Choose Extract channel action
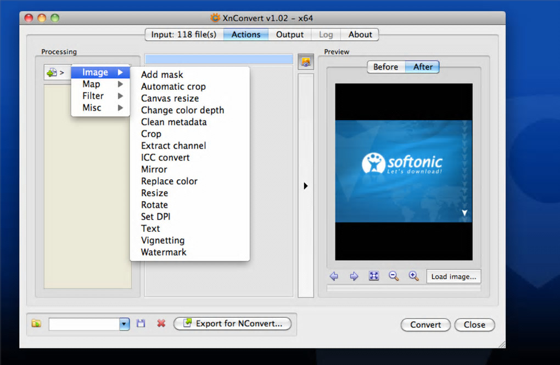Screen dimensions: 560x365 point(189,145)
